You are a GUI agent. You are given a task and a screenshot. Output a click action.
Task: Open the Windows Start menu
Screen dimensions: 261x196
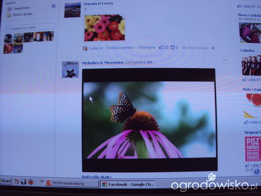[5, 181]
